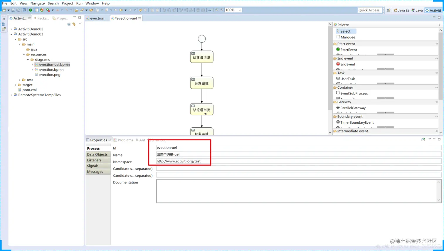Image resolution: width=444 pixels, height=251 pixels.
Task: Open the Run menu
Action: pos(79,3)
